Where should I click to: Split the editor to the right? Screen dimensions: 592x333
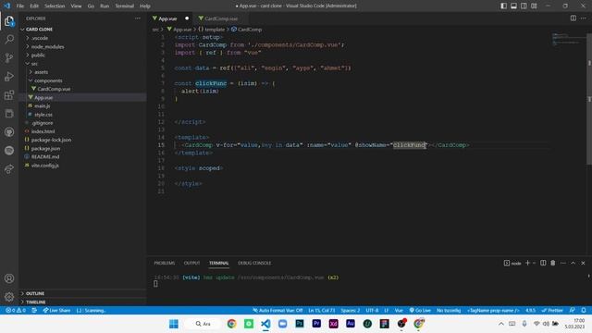point(573,18)
